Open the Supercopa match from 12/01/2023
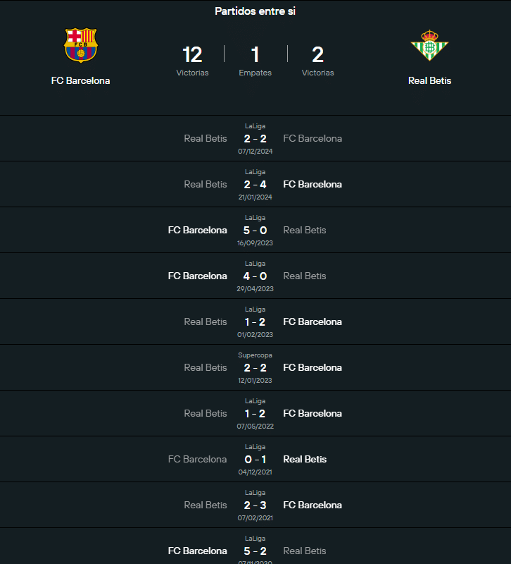 (x=255, y=367)
